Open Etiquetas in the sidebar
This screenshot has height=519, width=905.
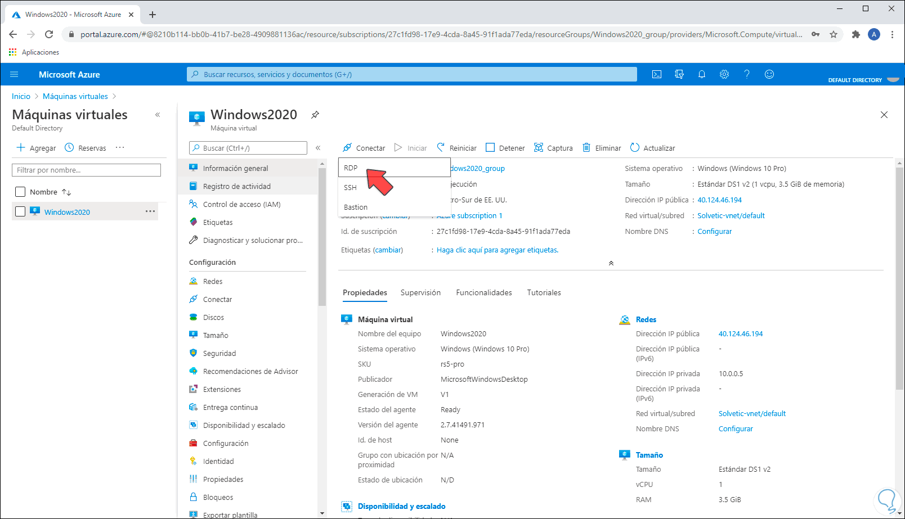248,222
